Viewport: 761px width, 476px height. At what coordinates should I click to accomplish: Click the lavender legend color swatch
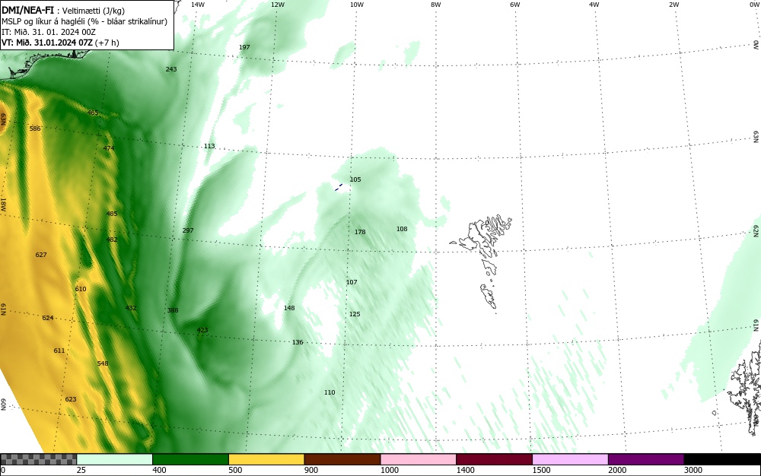click(570, 459)
